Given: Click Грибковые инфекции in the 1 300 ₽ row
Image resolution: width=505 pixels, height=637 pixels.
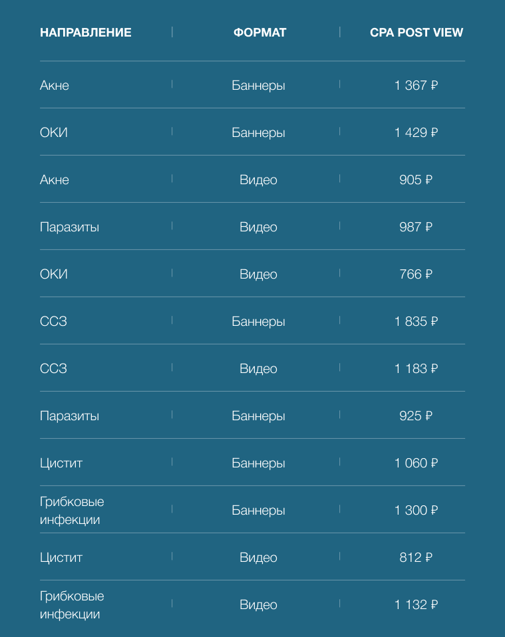Looking at the screenshot, I should coord(72,511).
